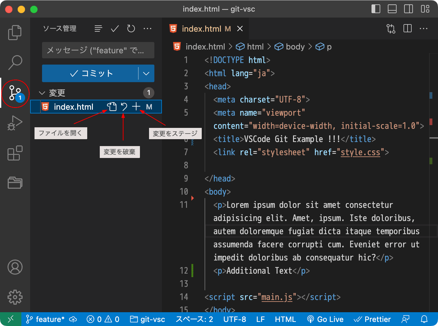
Task: Open errors and warnings status item
Action: click(103, 319)
